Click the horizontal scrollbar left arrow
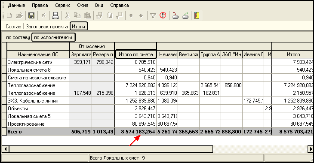 [x=5, y=149]
